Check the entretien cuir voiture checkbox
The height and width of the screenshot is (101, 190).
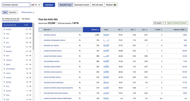pos(40,45)
